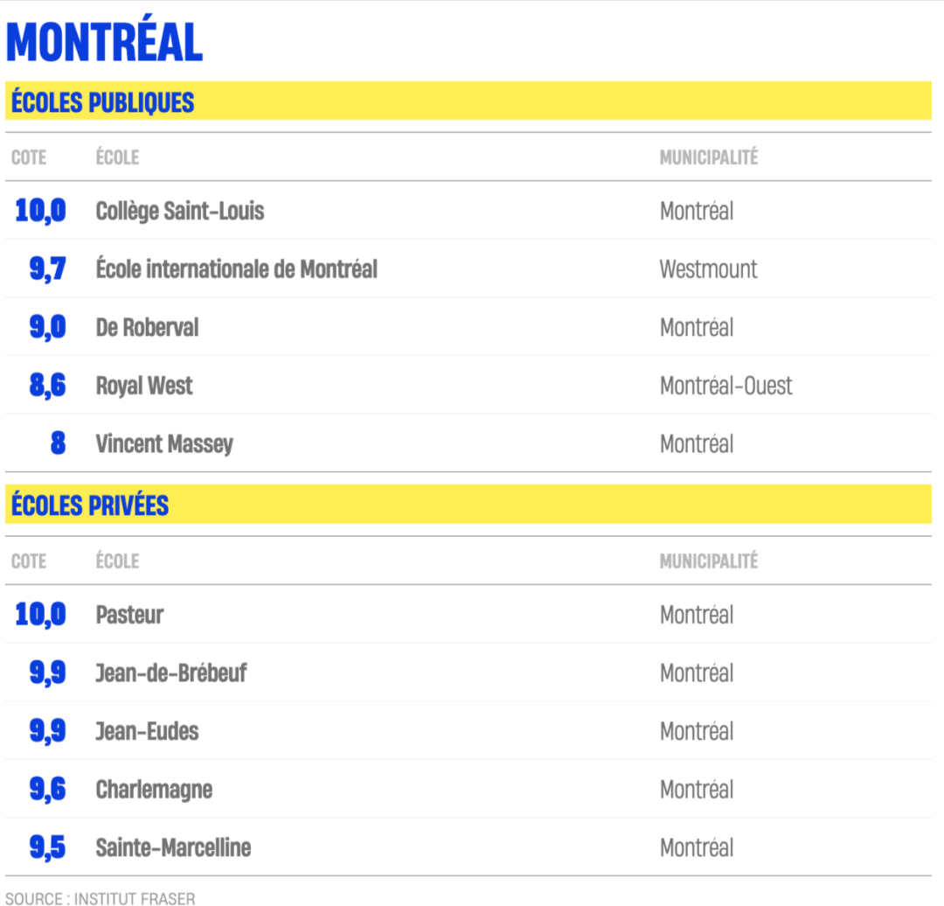
Task: Open École internationale de Montréal entry
Action: pos(237,268)
